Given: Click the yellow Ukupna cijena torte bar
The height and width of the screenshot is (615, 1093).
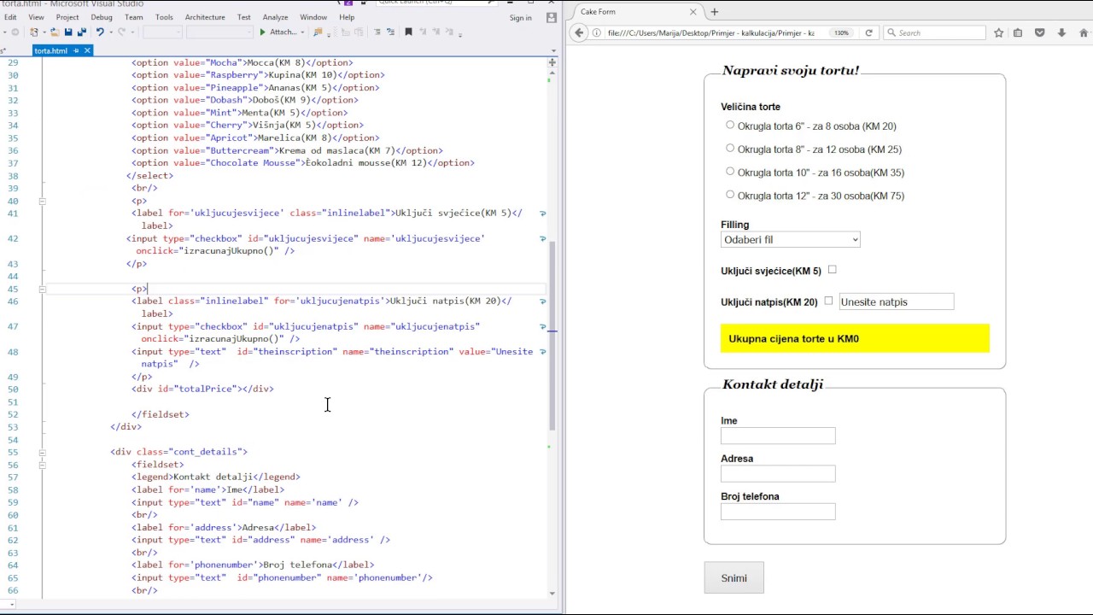Looking at the screenshot, I should tap(855, 338).
